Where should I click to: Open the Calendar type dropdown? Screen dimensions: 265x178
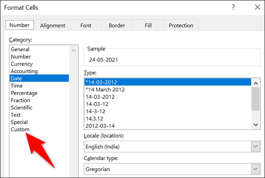(x=256, y=168)
